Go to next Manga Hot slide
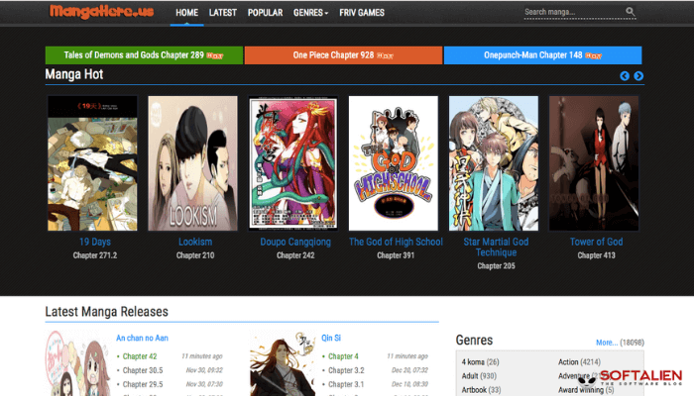The height and width of the screenshot is (396, 694). tap(638, 76)
